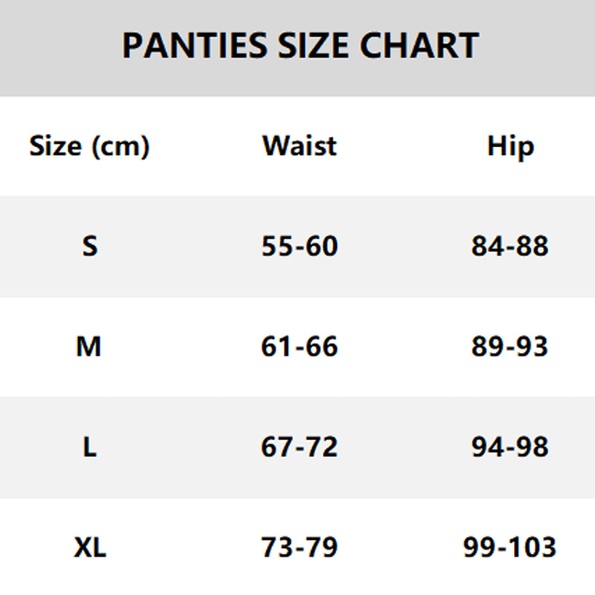Click the hip value 84-88
Image resolution: width=595 pixels, height=595 pixels.
(509, 245)
